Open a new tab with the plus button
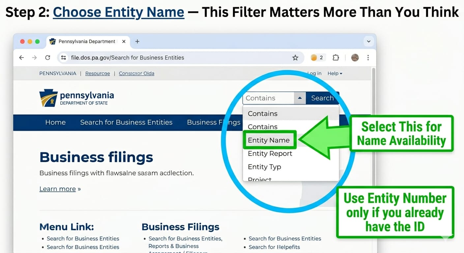This screenshot has height=253, width=464. (x=137, y=42)
